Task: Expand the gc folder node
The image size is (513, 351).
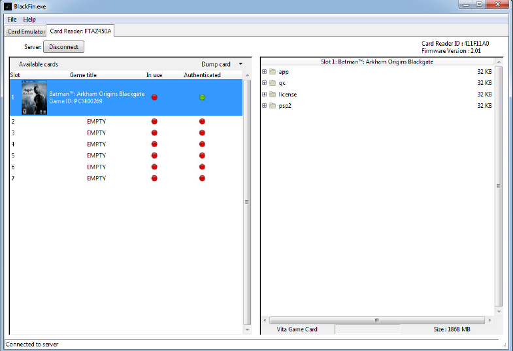Action: 265,83
